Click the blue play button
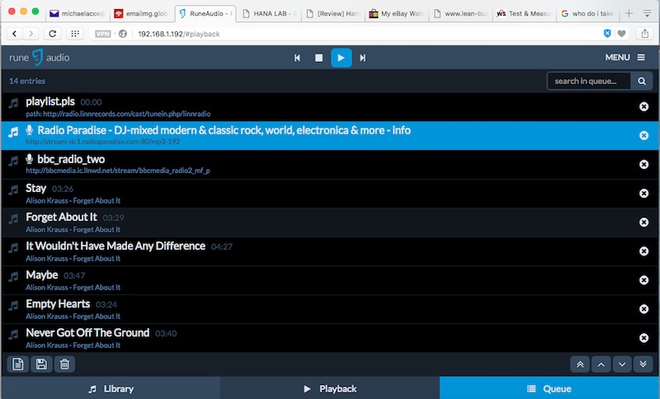 [341, 58]
